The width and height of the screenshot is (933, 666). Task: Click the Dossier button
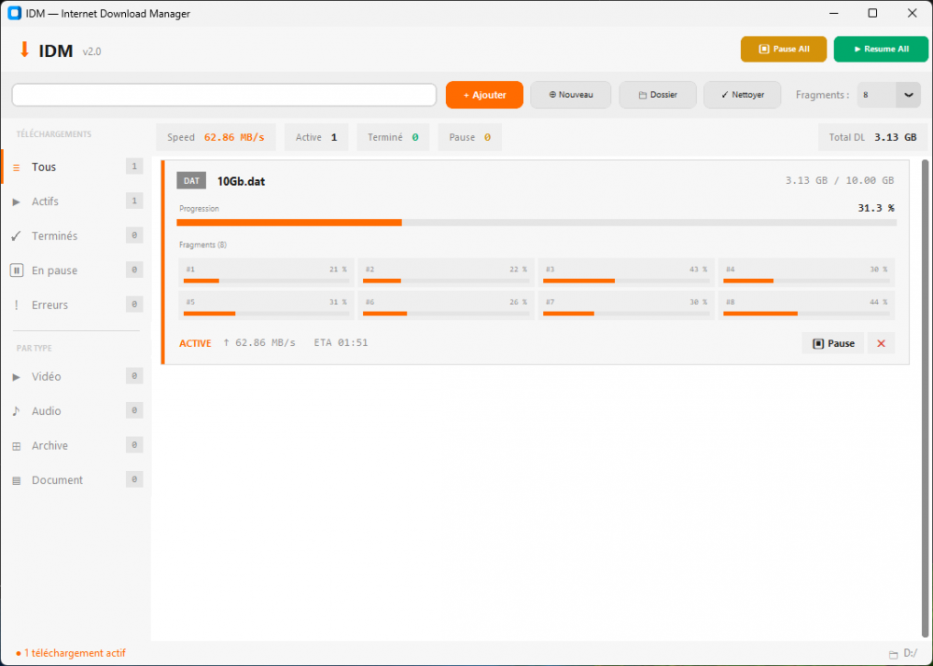tap(657, 95)
